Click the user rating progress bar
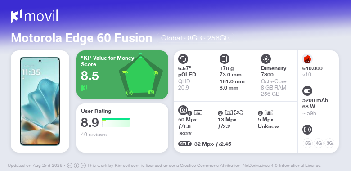This screenshot has width=351, height=171. pos(116,122)
